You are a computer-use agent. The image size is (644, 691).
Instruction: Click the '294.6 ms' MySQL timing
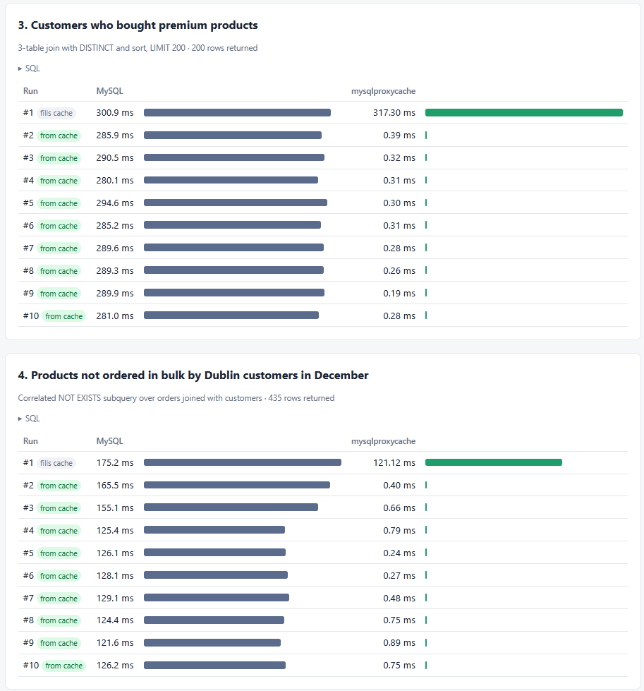[115, 203]
